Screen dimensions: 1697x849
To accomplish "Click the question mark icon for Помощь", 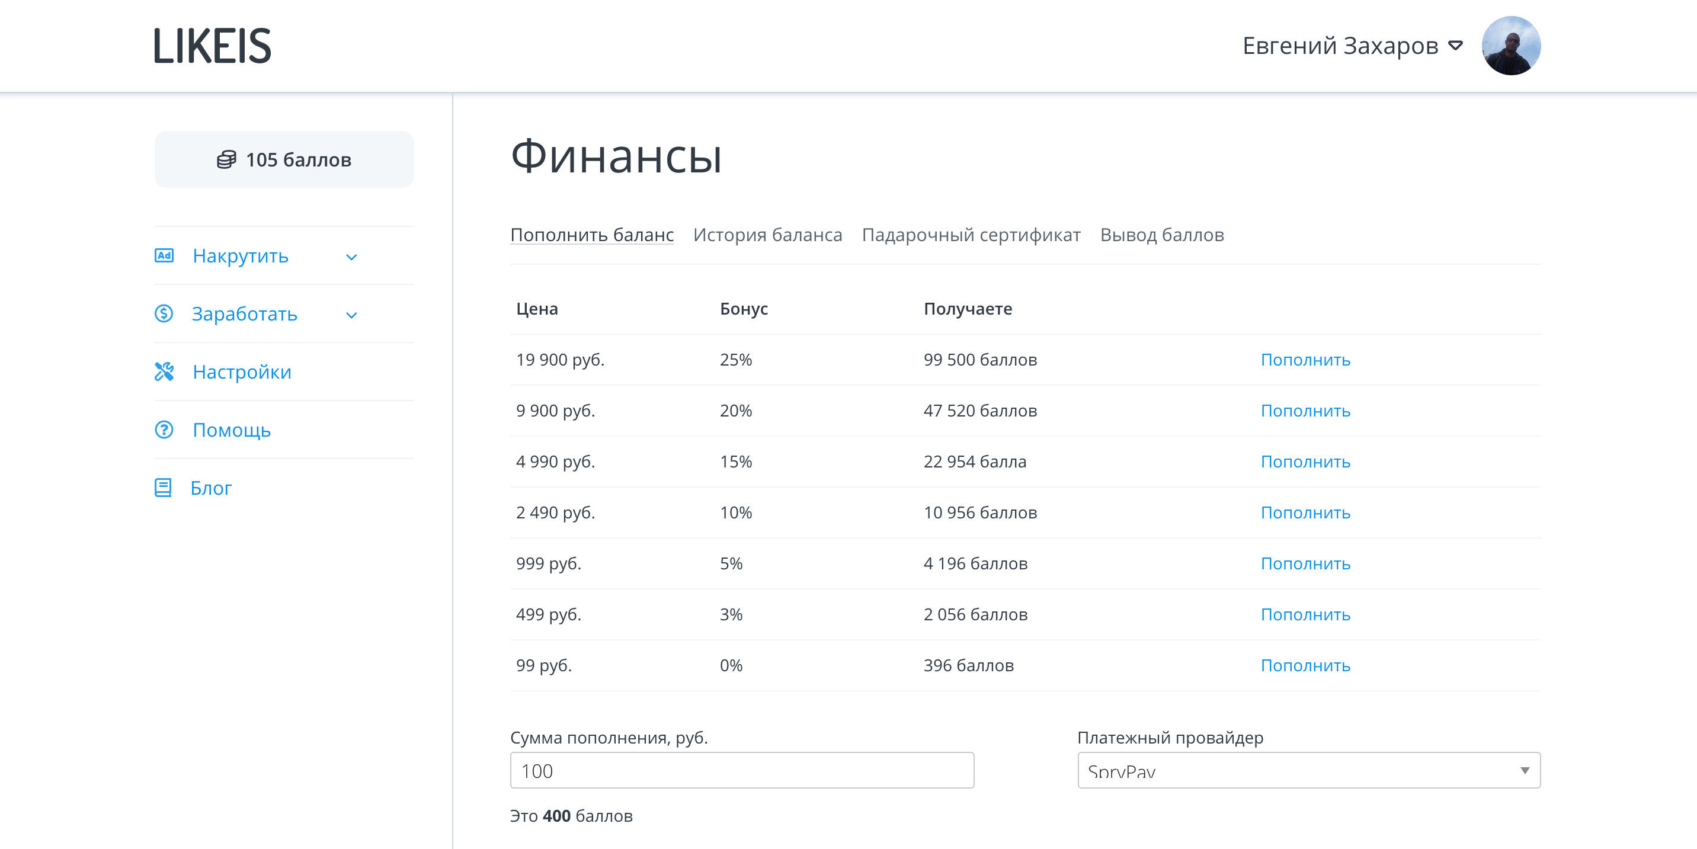I will (164, 430).
